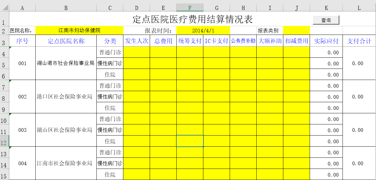This screenshot has width=376, height=180.
Task: Click the 湖山港市社会保险事业局 cell
Action: coord(66,63)
